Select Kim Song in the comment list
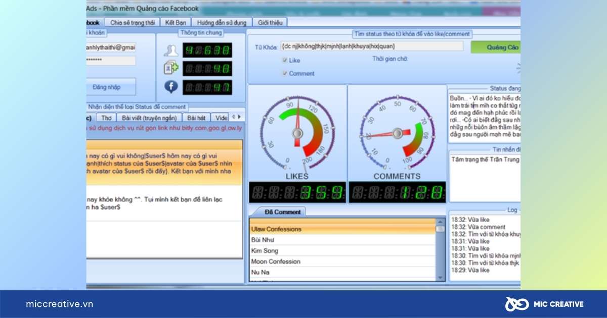This screenshot has height=318, width=607. click(342, 251)
